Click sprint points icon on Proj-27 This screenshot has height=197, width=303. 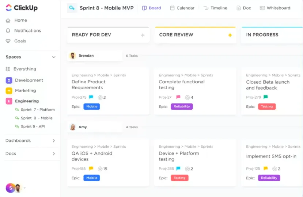point(187,98)
